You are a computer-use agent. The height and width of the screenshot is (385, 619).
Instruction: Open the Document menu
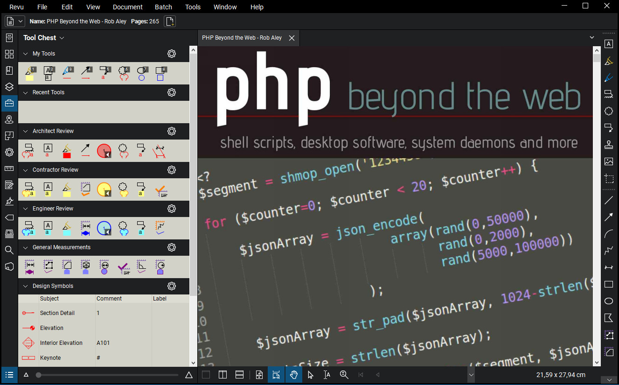point(128,7)
